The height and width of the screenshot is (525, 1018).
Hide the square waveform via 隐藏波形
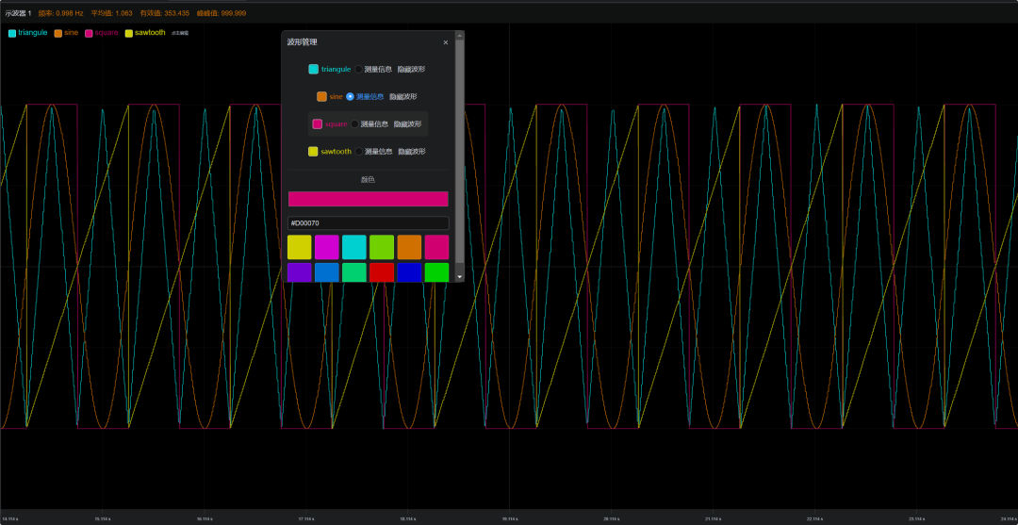pyautogui.click(x=408, y=124)
